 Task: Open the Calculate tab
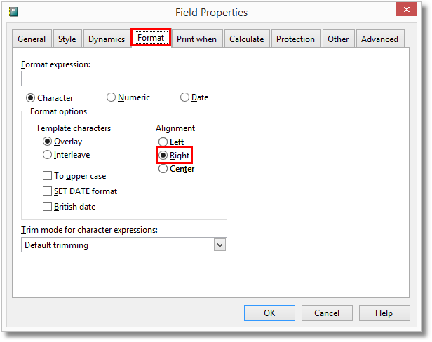coord(247,39)
